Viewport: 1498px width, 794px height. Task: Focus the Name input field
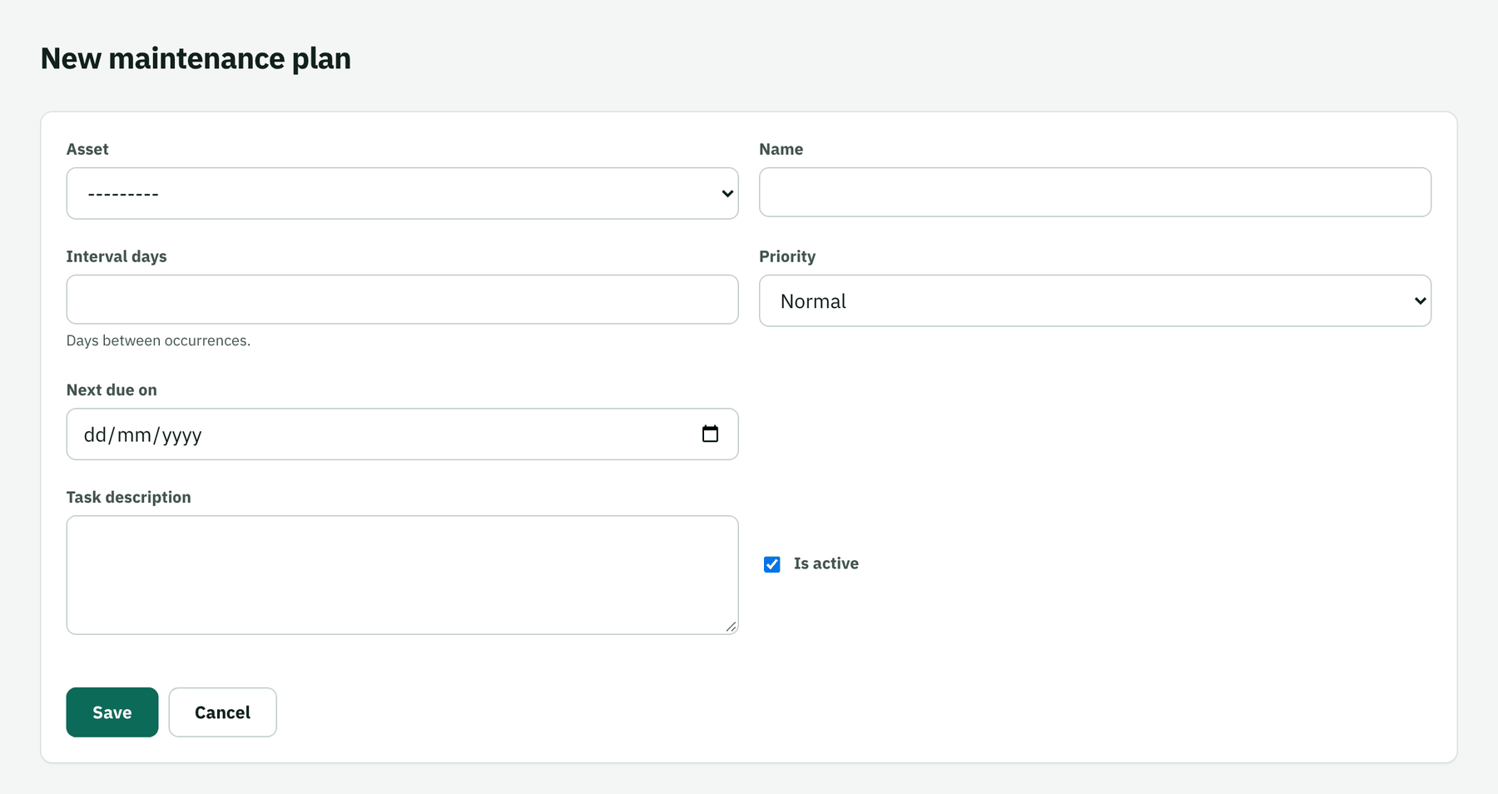pyautogui.click(x=1095, y=192)
